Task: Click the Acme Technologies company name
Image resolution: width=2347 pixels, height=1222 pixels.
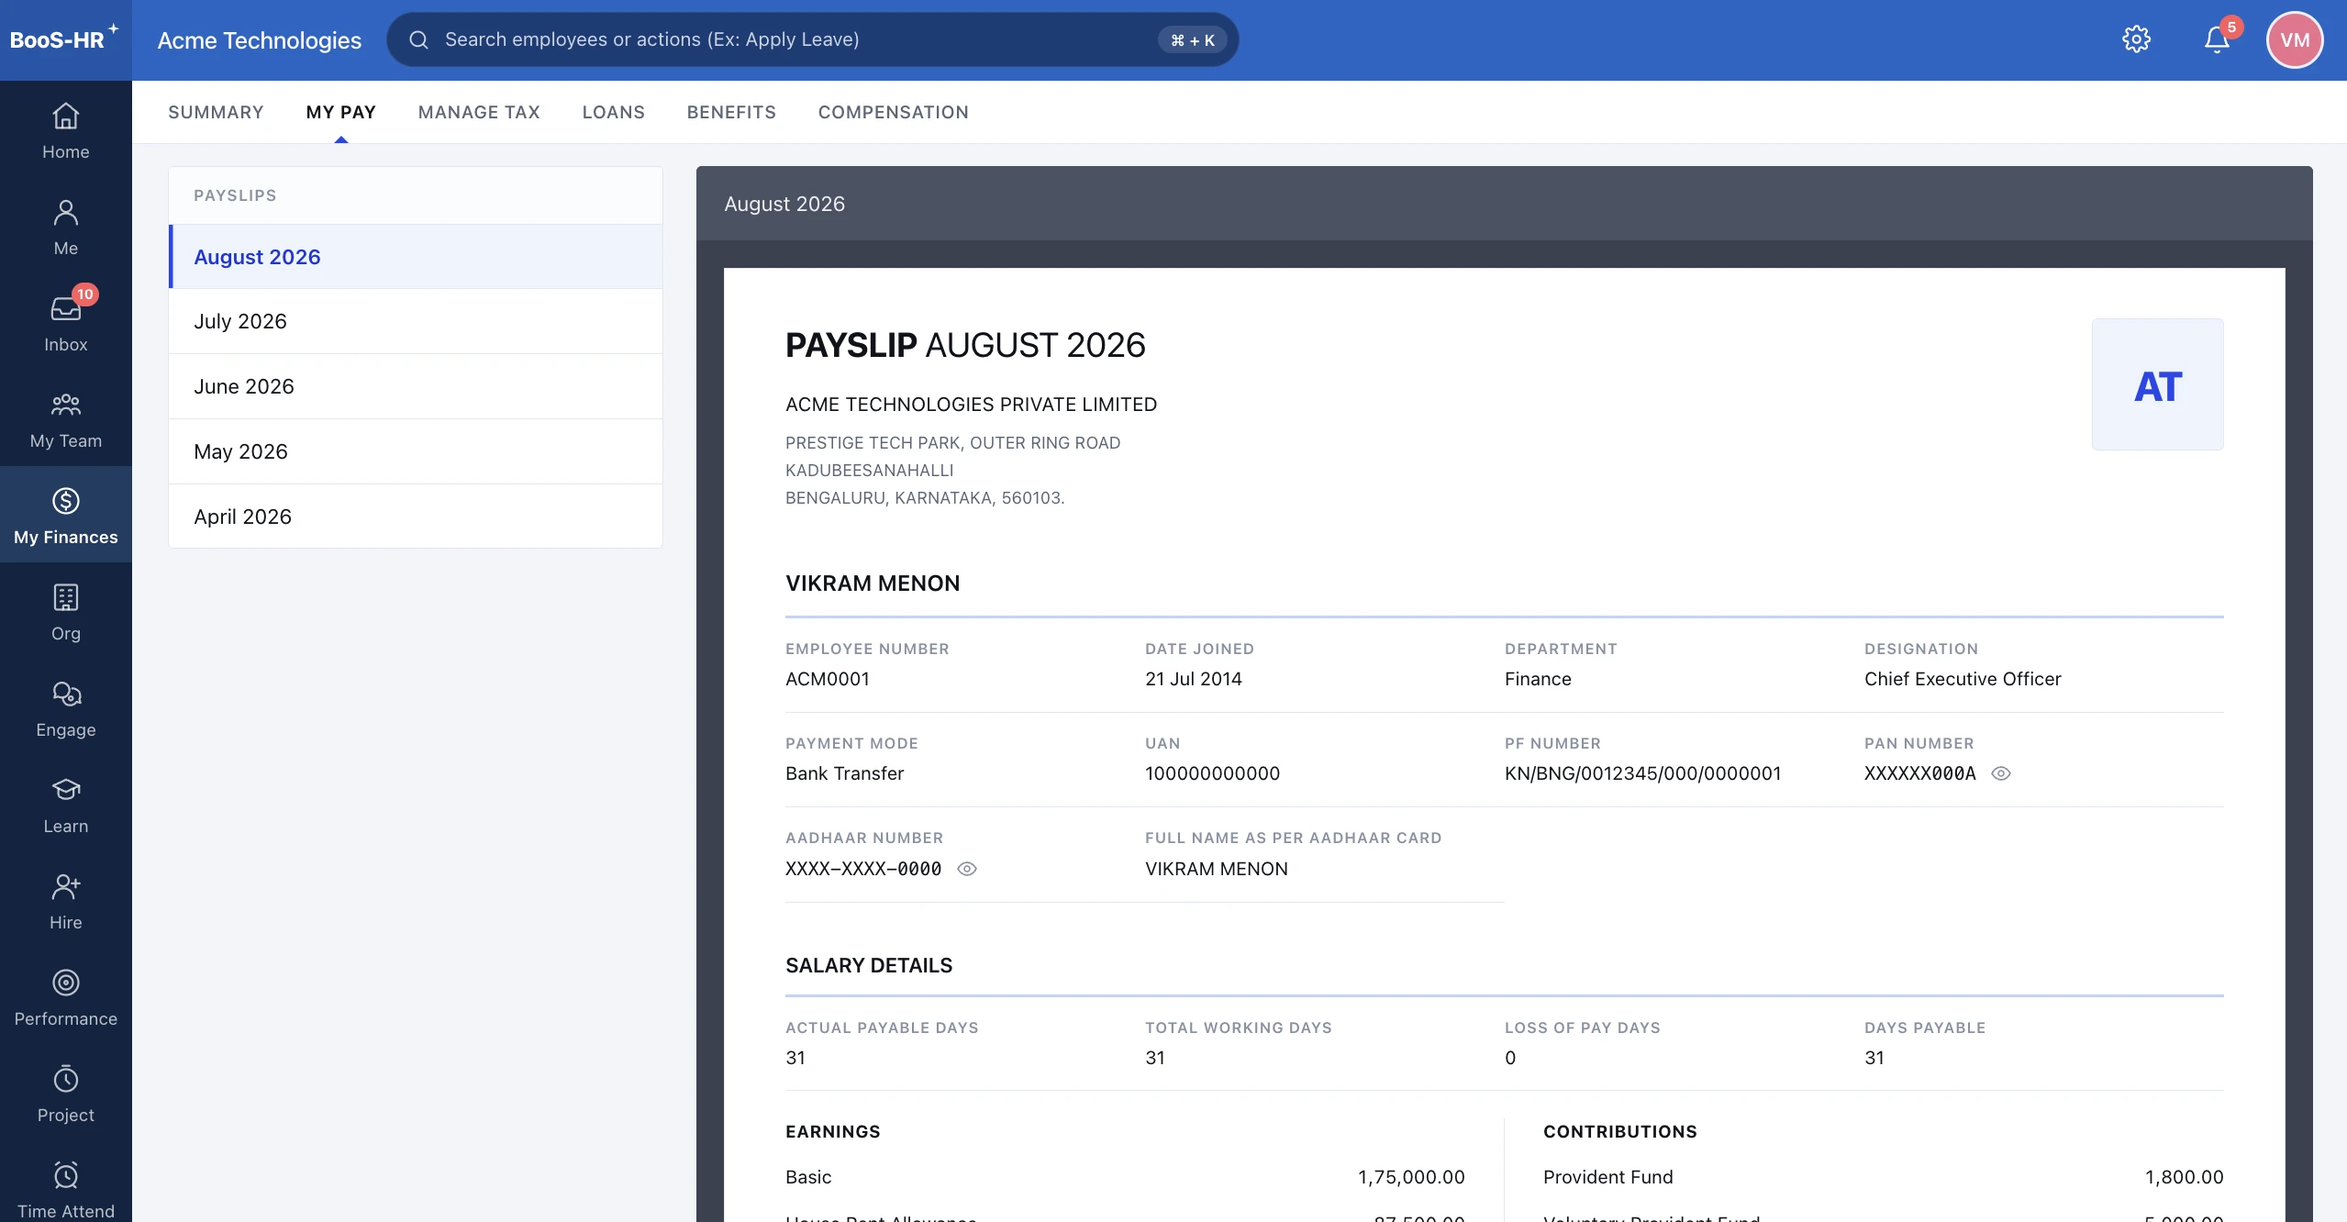Action: tap(259, 40)
